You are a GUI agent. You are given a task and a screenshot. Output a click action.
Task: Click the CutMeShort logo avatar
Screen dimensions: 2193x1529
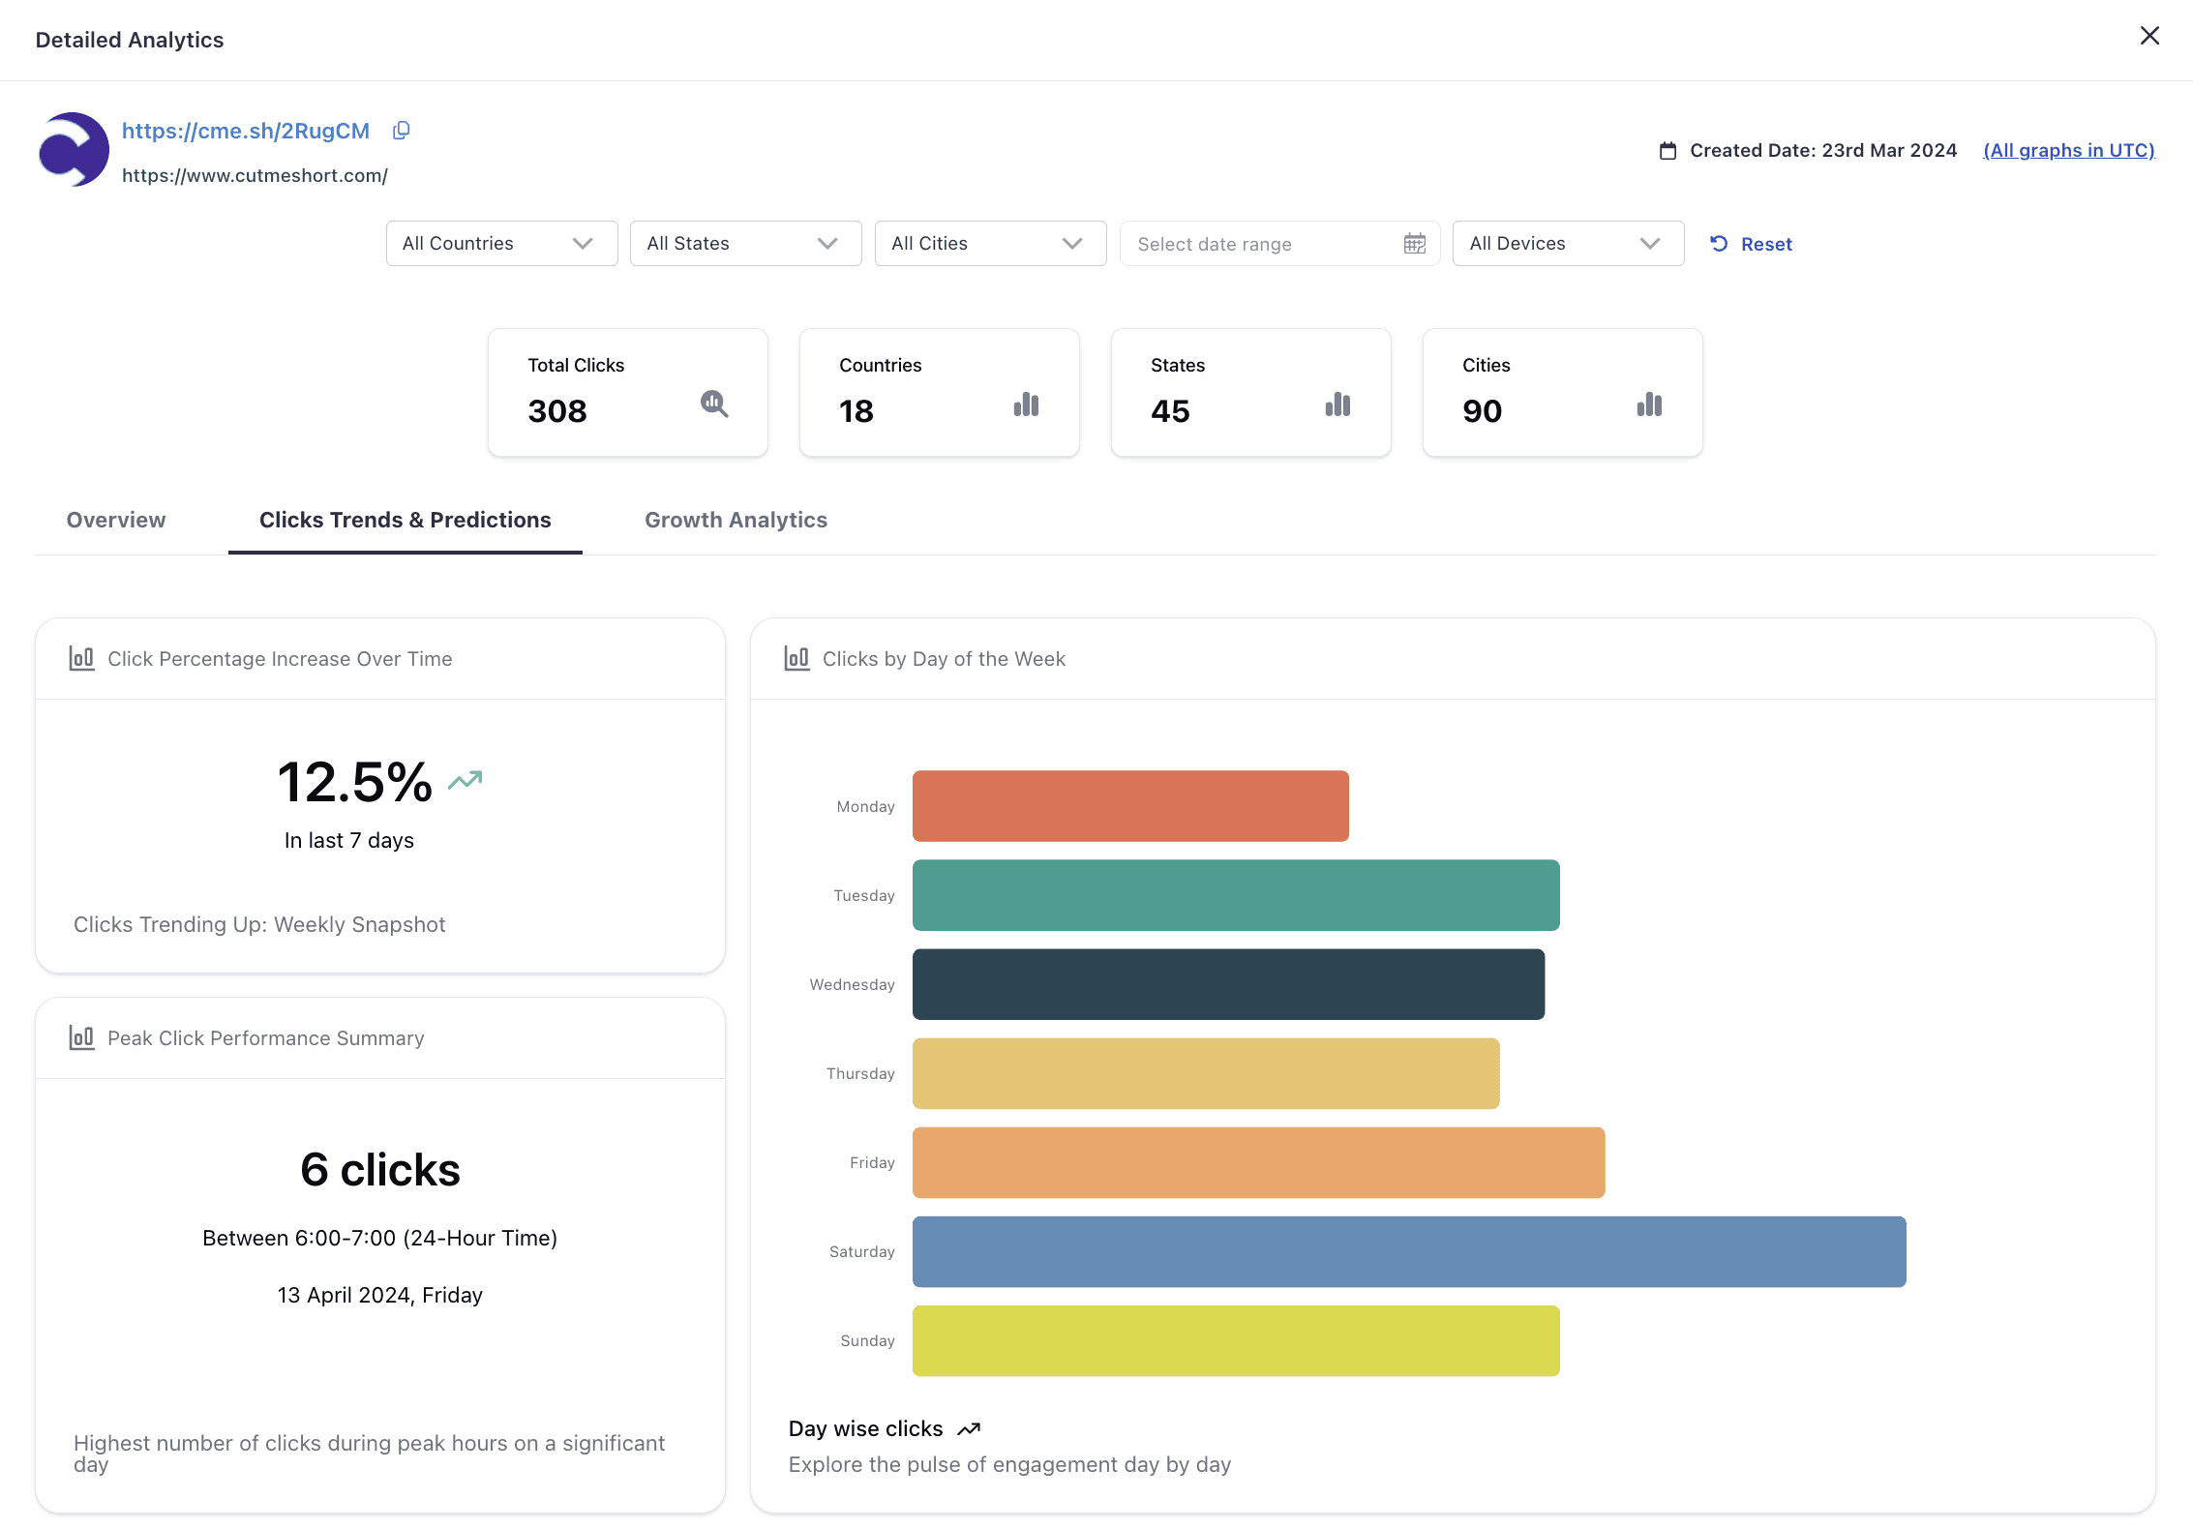point(74,150)
